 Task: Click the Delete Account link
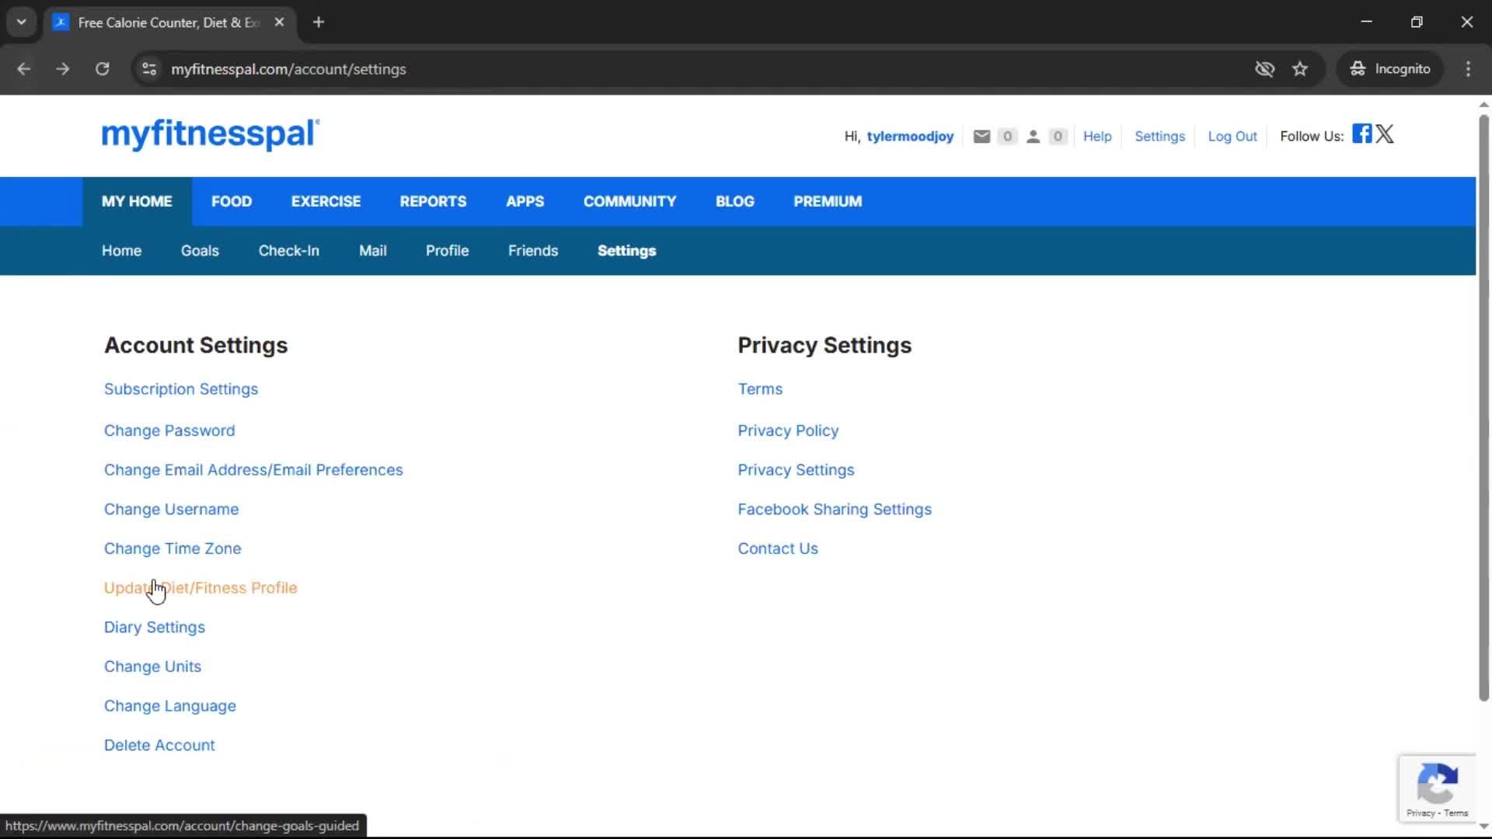[159, 746]
